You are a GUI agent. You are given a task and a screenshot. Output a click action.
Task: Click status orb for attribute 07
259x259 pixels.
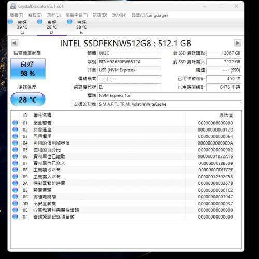(15, 163)
